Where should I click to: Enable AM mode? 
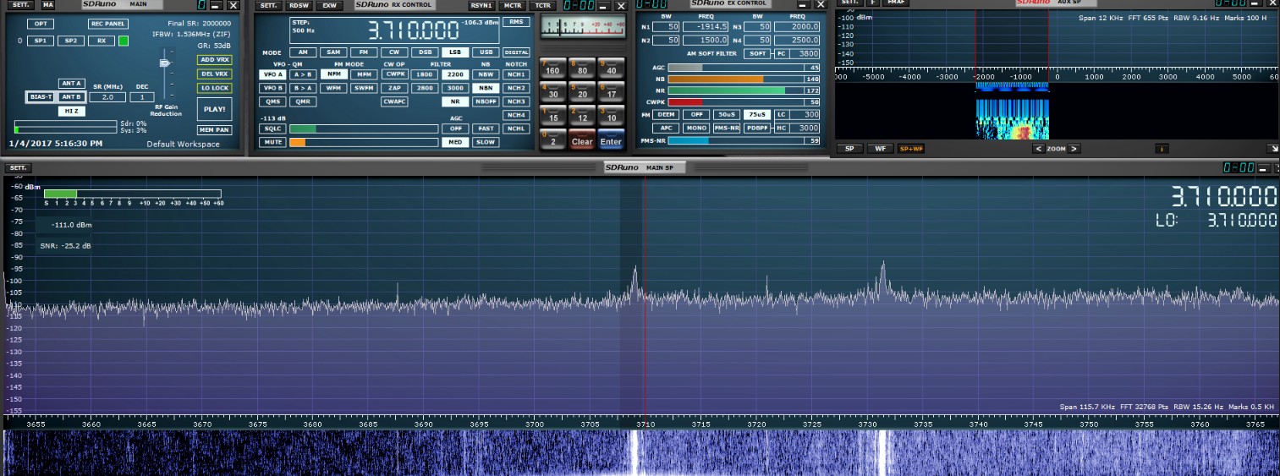click(302, 52)
